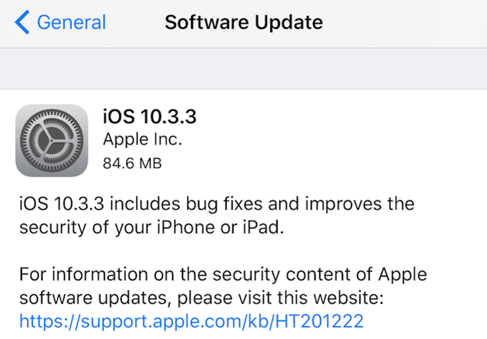
Task: Select the iOS 10.3.3 bold heading
Action: (x=149, y=117)
